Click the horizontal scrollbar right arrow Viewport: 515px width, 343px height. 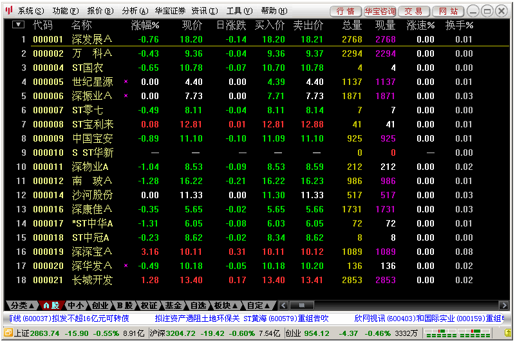(503, 306)
